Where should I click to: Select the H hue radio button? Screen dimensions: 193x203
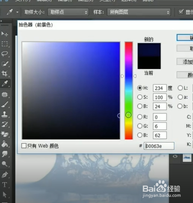[x=140, y=88]
